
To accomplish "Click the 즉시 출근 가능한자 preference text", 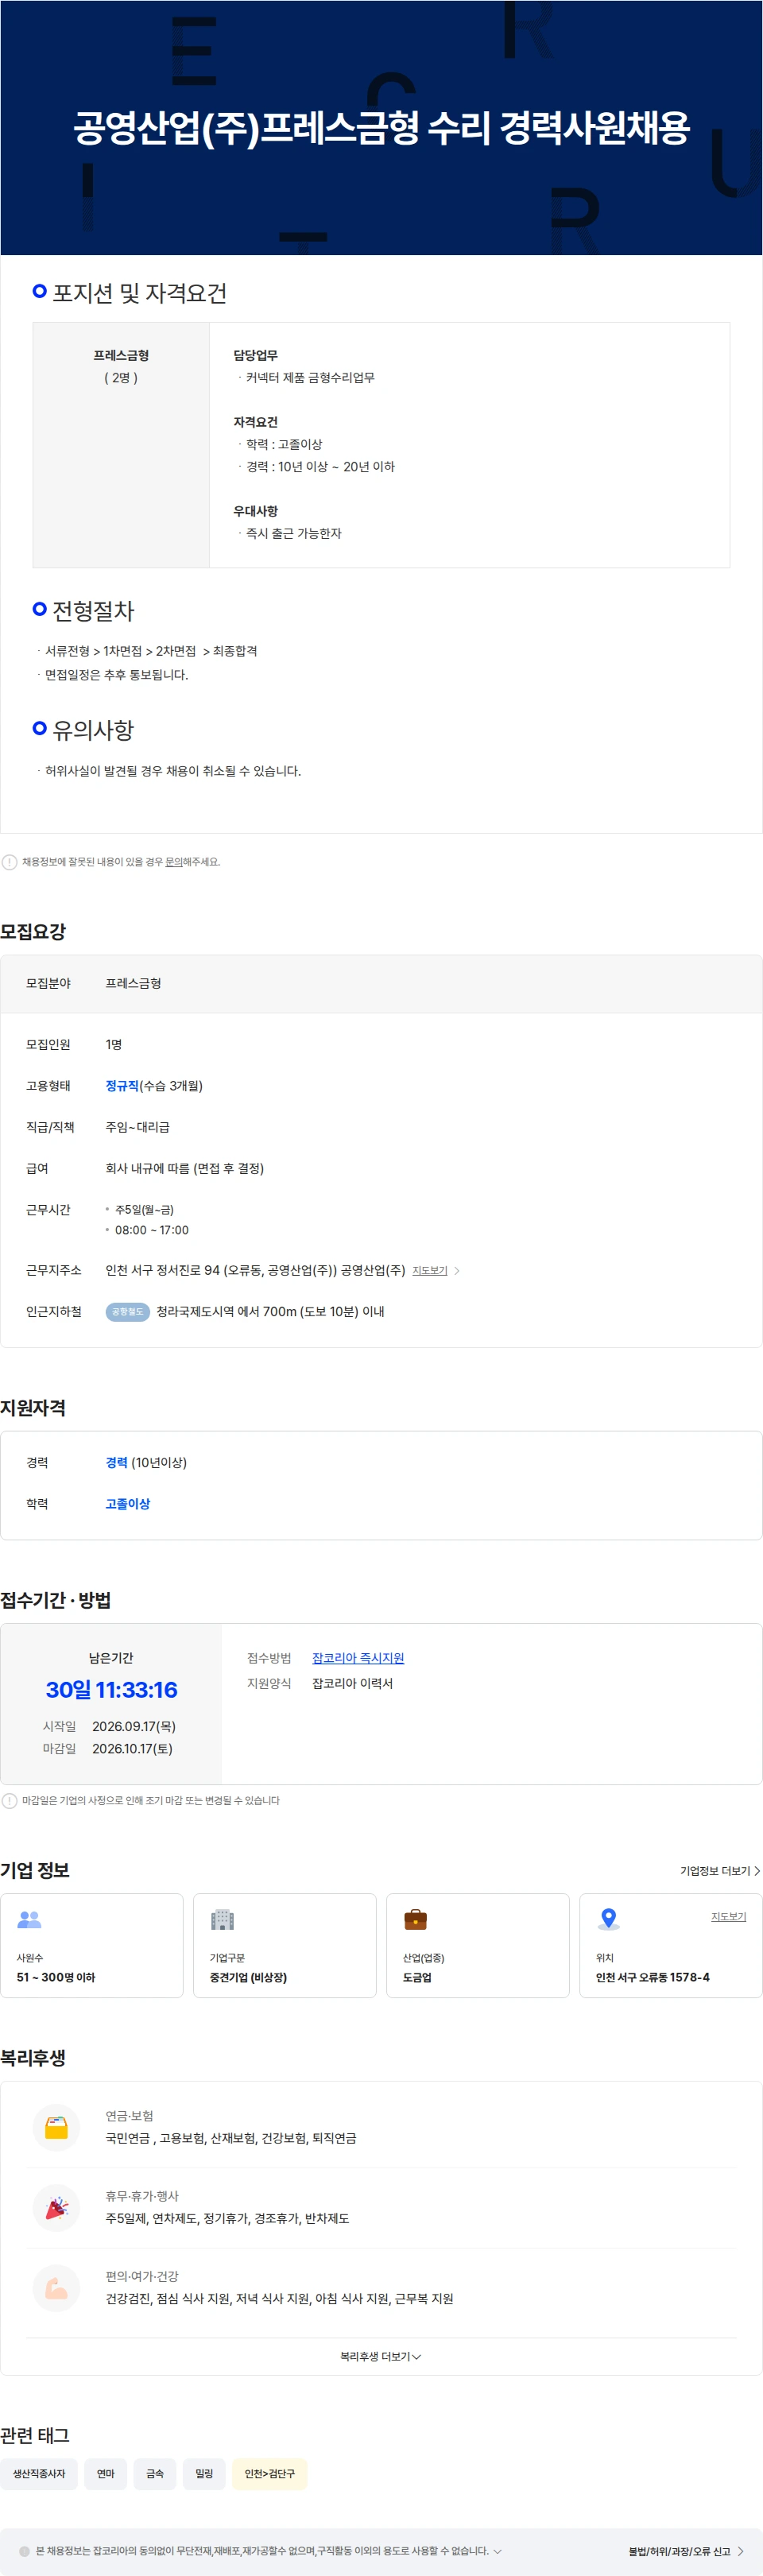I will click(x=294, y=534).
